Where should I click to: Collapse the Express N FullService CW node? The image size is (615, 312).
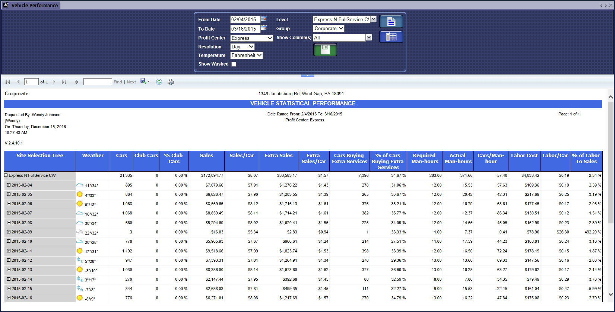click(x=6, y=175)
